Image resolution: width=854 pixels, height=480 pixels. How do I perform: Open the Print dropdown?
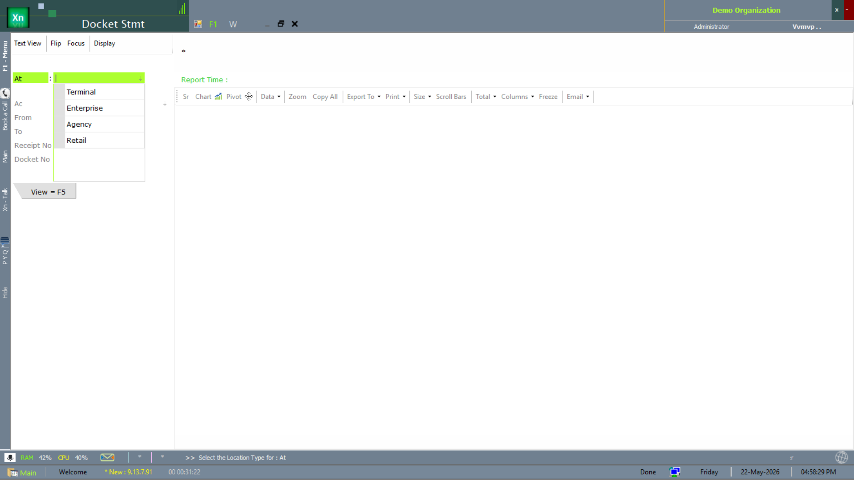pyautogui.click(x=395, y=97)
